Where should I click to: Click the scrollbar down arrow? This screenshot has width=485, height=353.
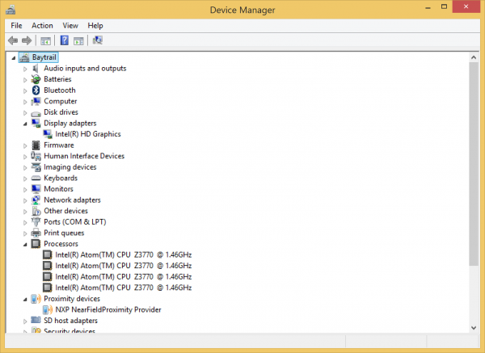(x=474, y=328)
